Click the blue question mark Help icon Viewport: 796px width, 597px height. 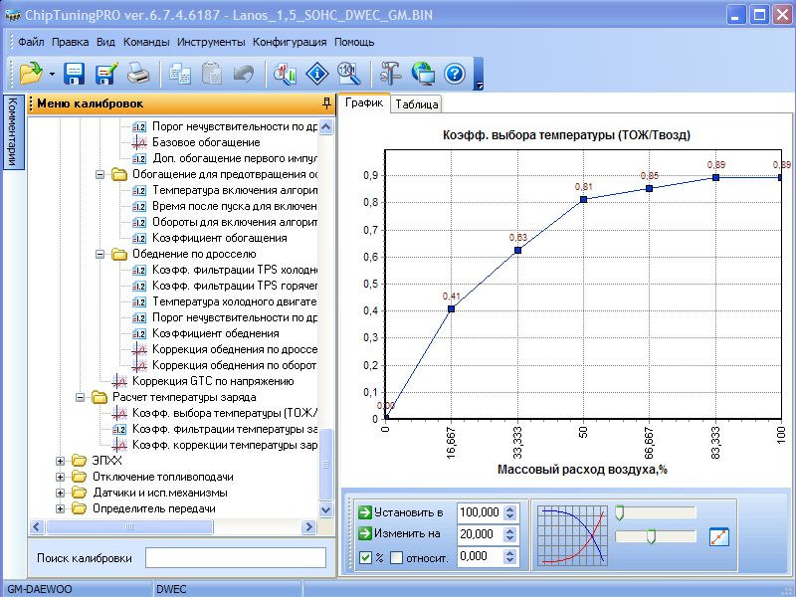point(455,73)
